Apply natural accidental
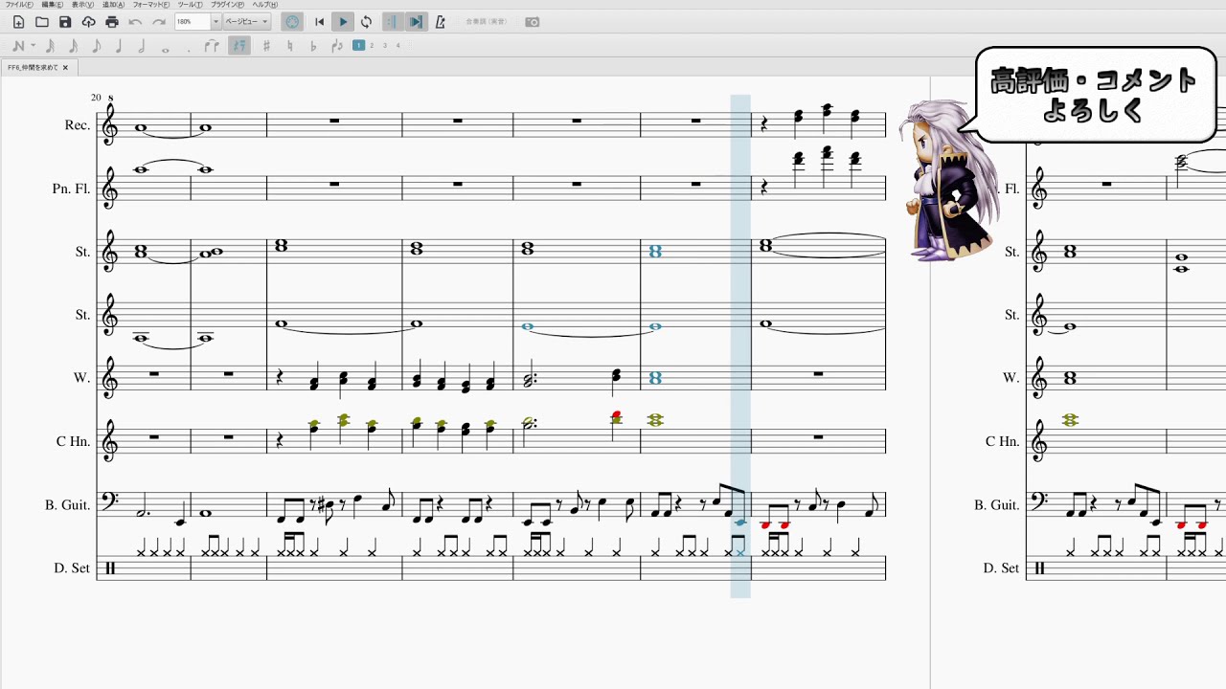This screenshot has width=1226, height=689. point(289,46)
